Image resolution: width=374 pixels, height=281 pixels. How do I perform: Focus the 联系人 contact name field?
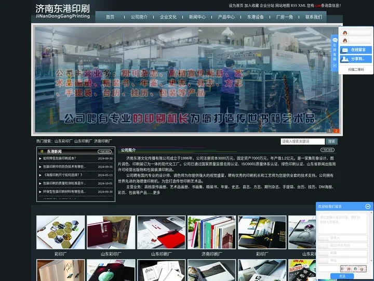click(x=342, y=238)
